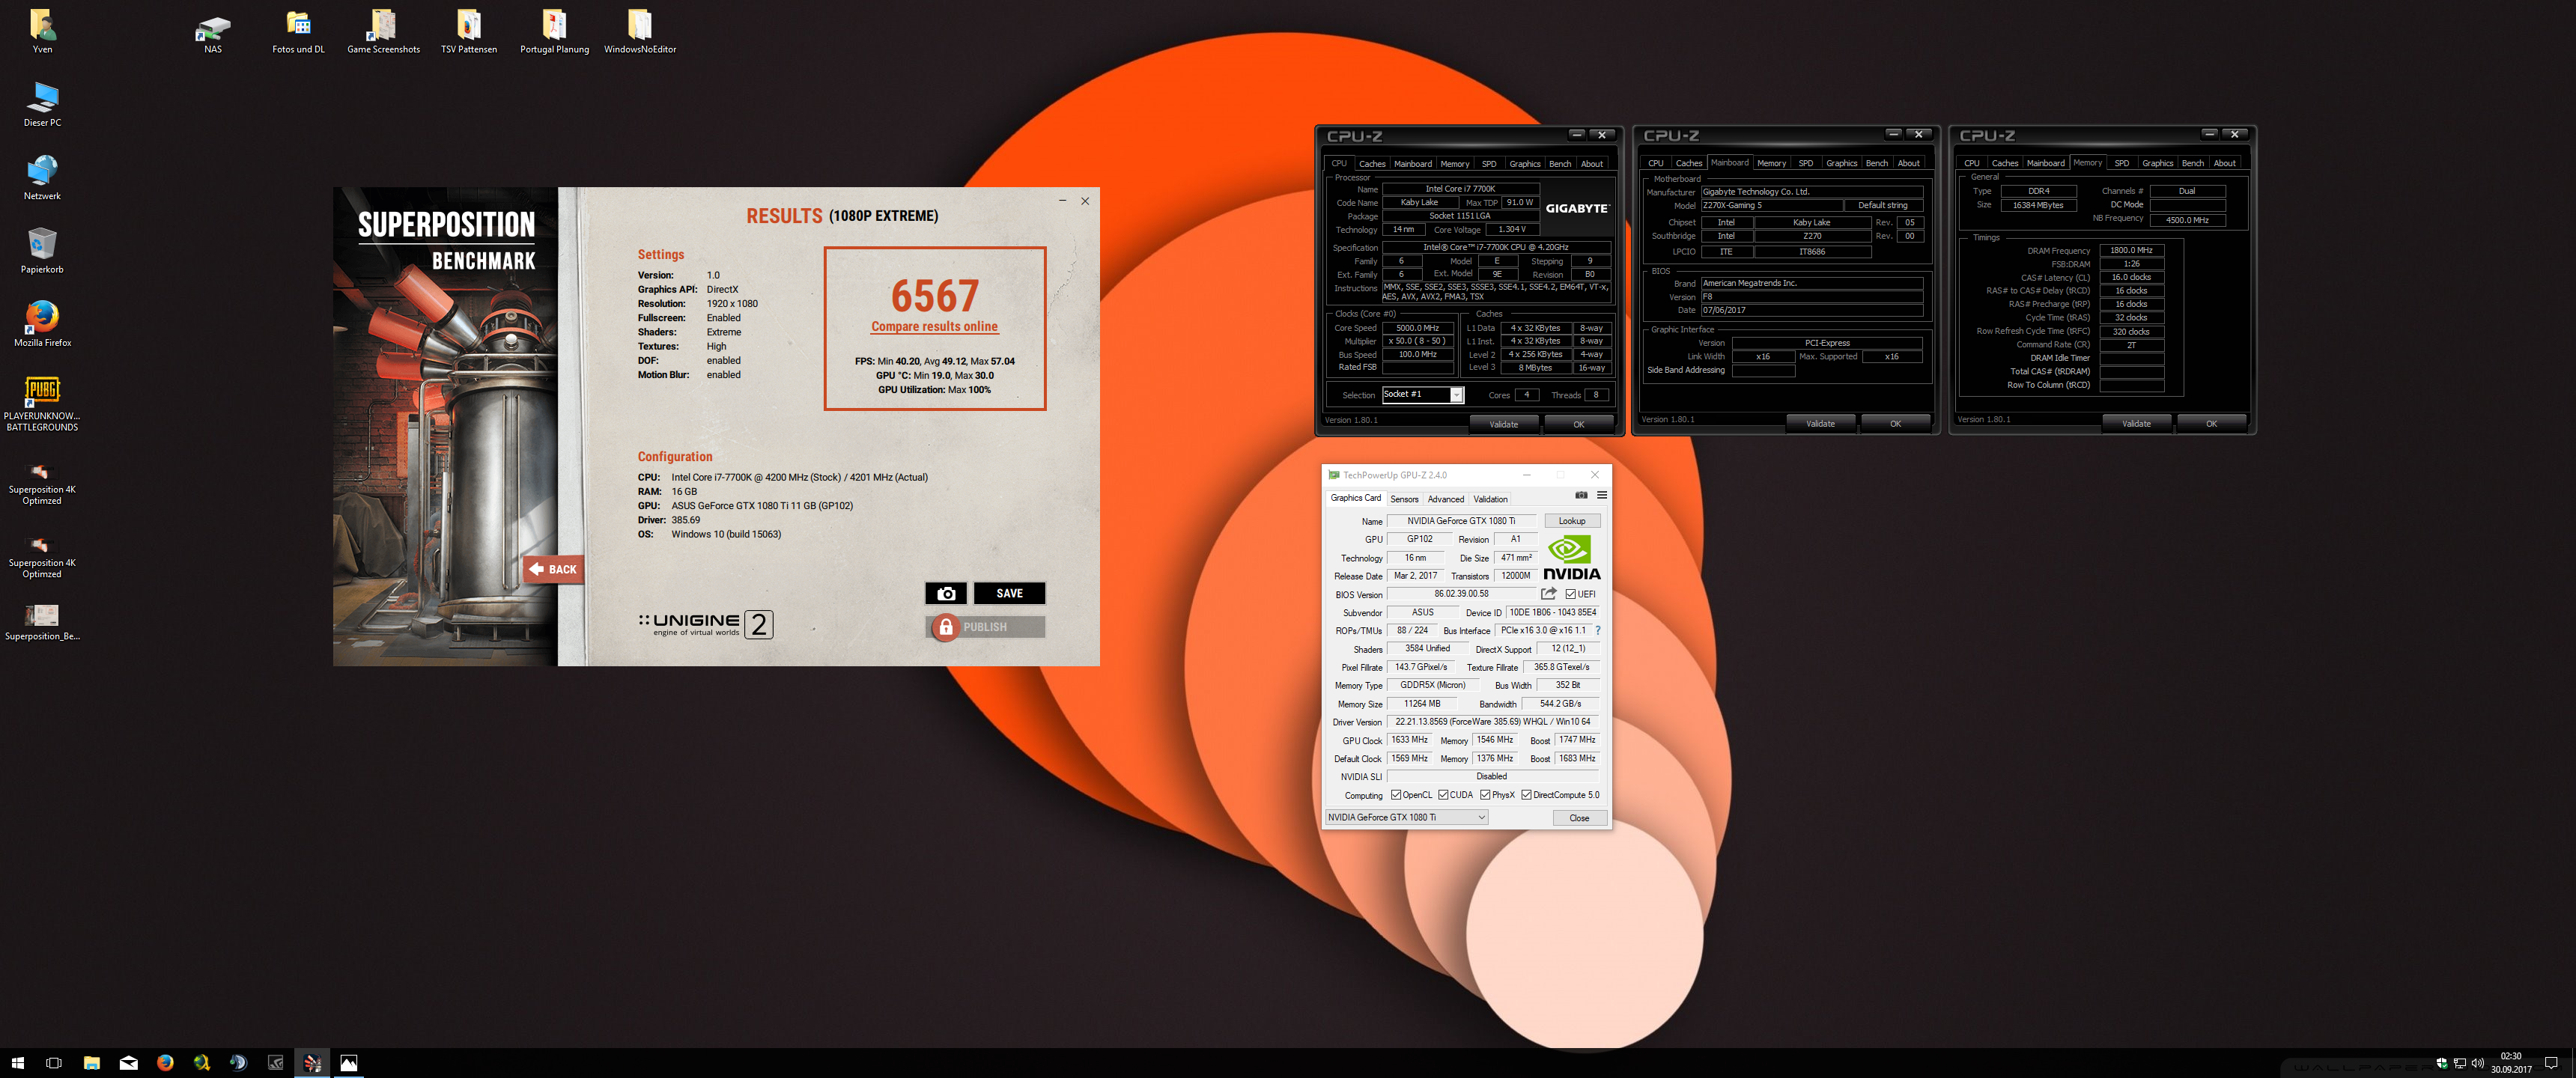2576x1078 pixels.
Task: Open the volume icon in system tray
Action: (x=2477, y=1063)
